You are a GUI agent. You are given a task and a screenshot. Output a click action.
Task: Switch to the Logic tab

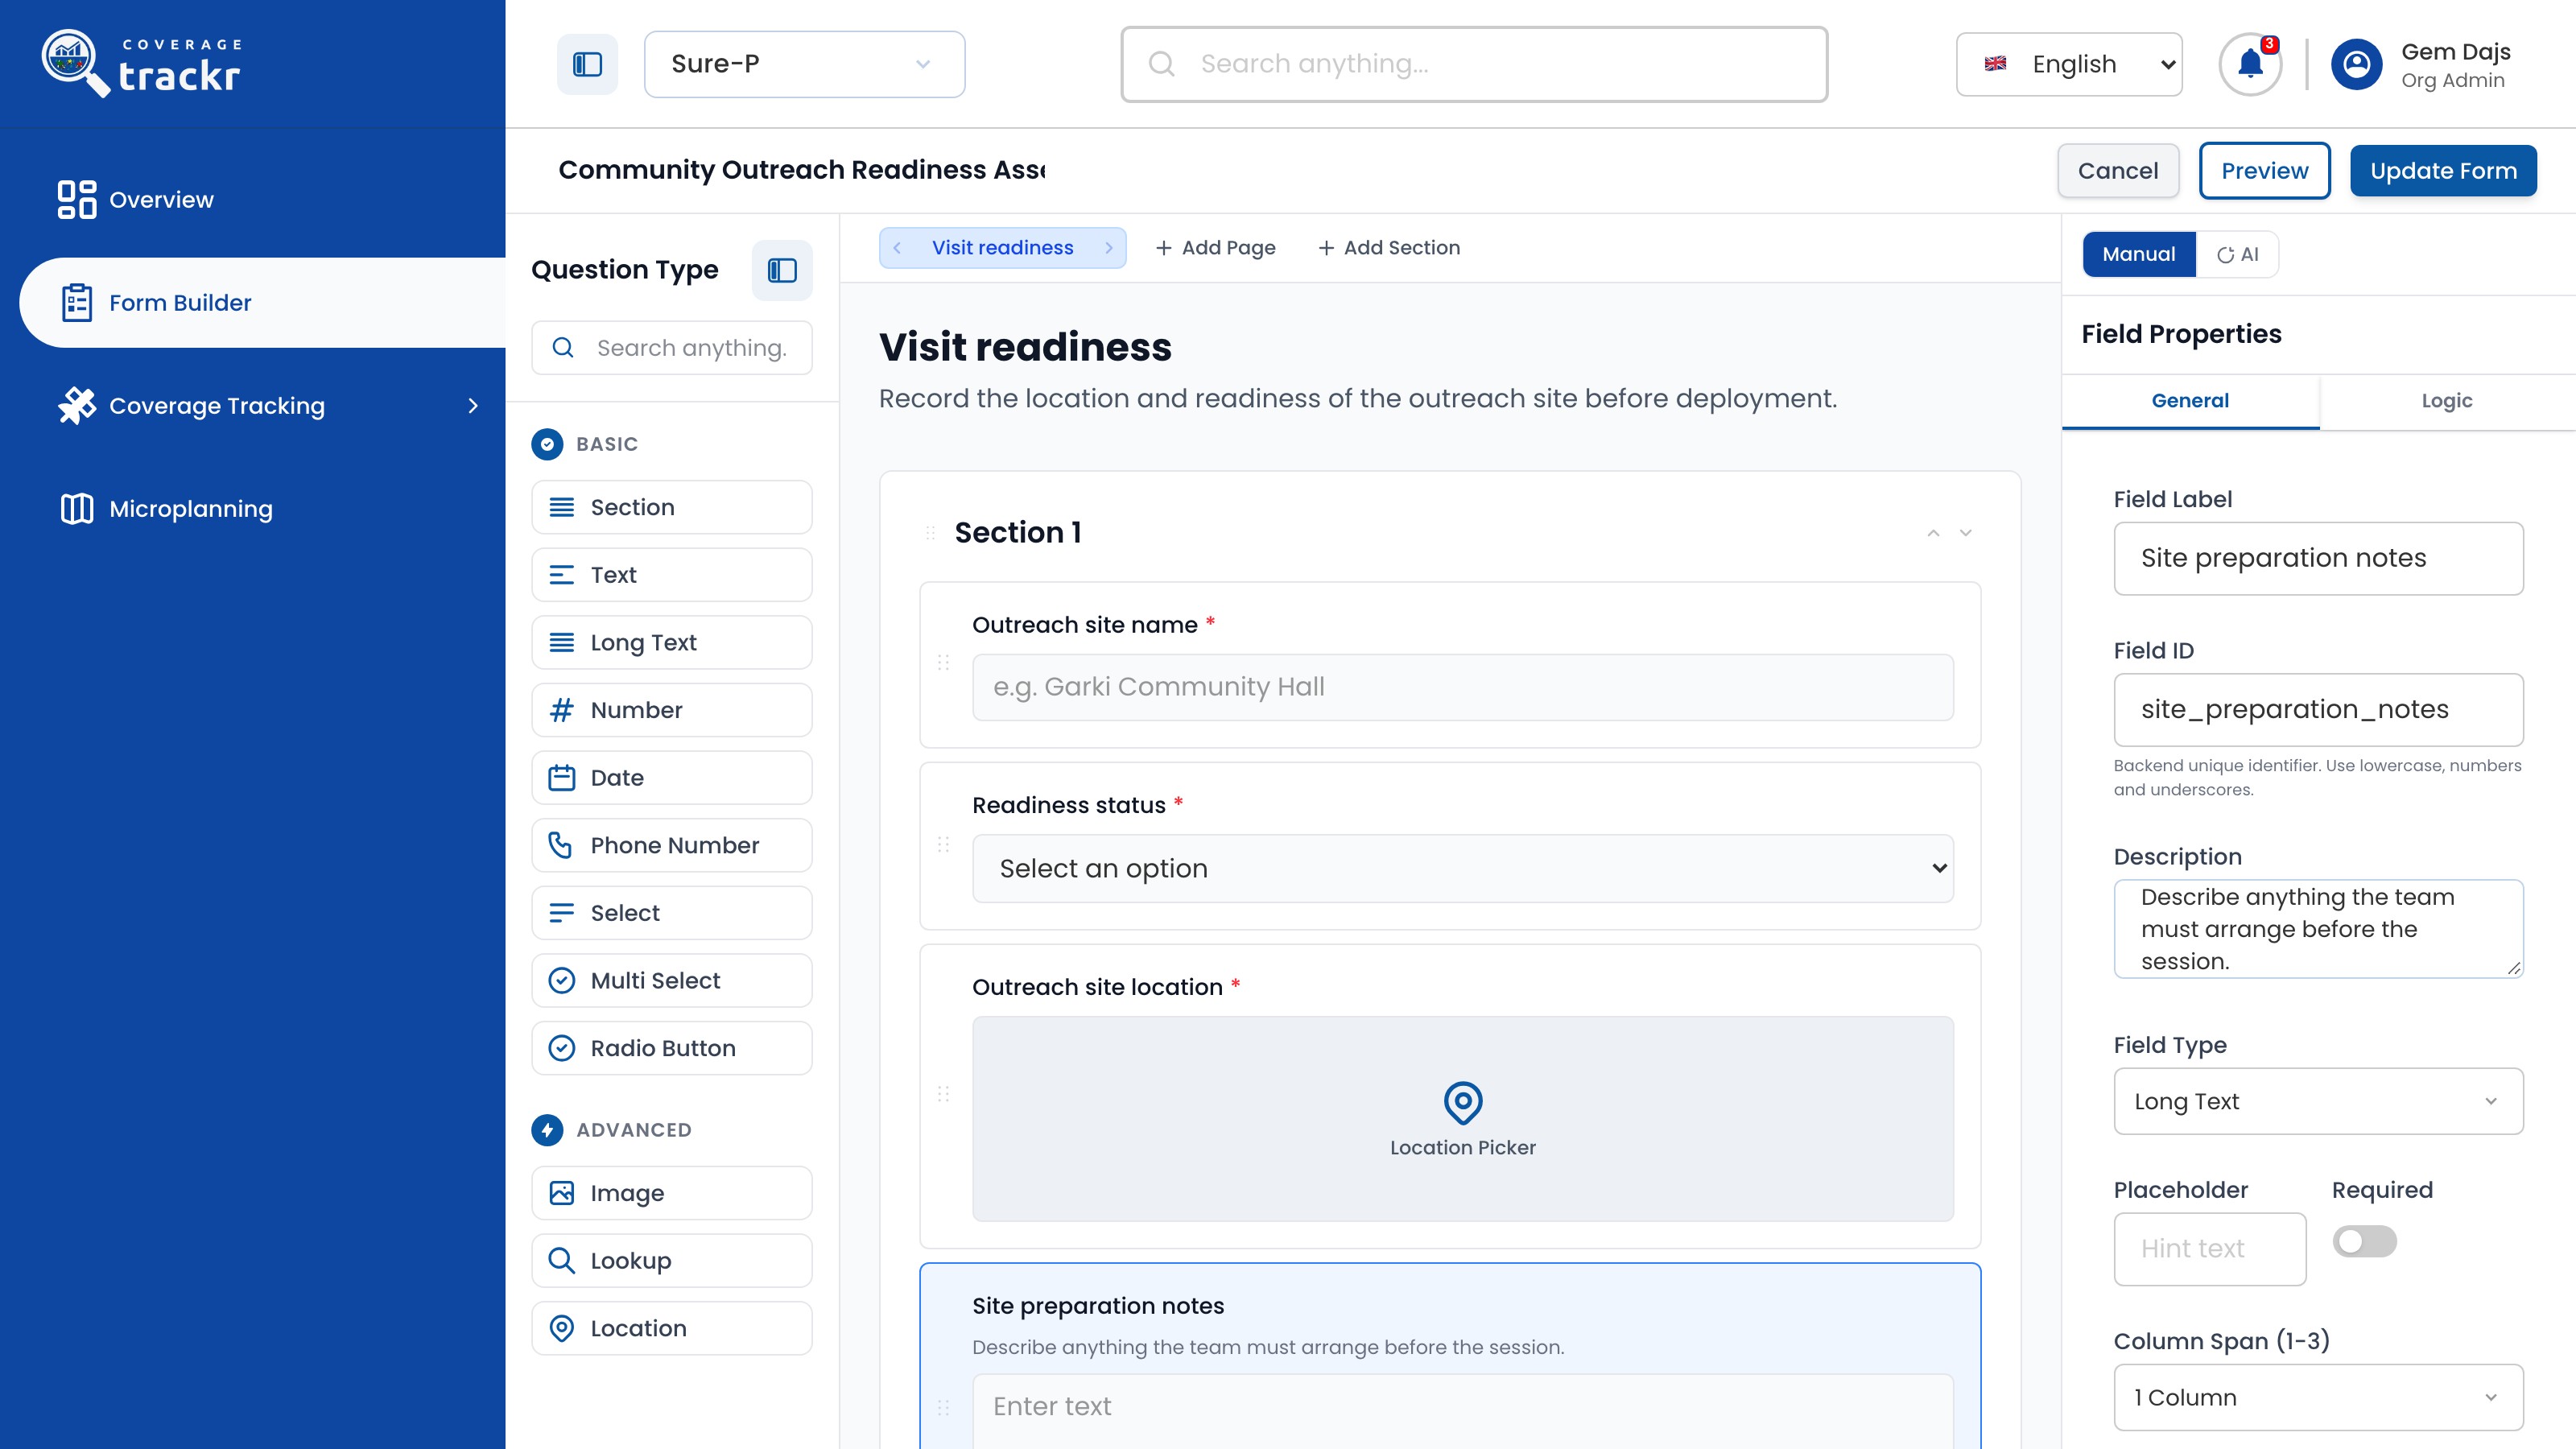2447,401
